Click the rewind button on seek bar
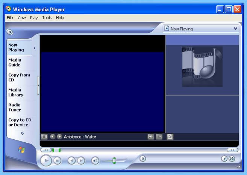 point(46,150)
